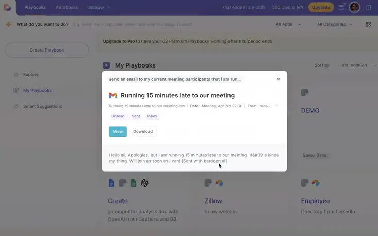Click the Download button
The height and width of the screenshot is (236, 378).
(x=143, y=131)
